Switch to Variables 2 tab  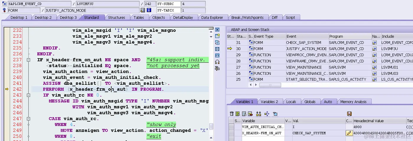click(269, 102)
